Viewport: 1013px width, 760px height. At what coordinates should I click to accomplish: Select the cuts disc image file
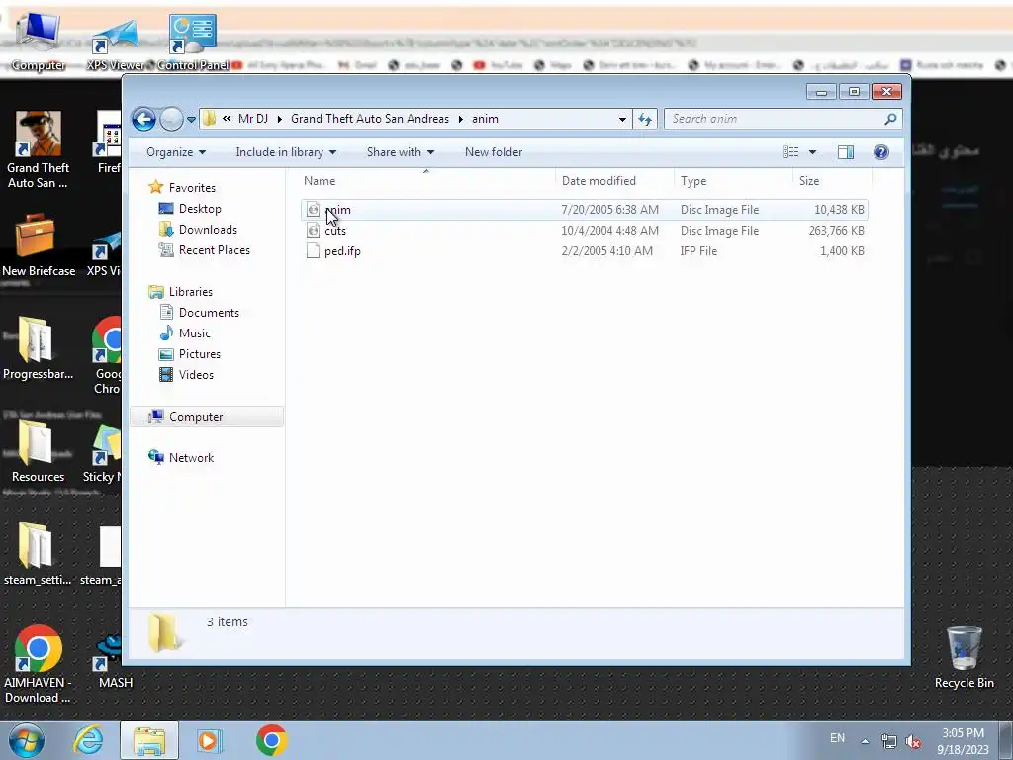[584, 231]
